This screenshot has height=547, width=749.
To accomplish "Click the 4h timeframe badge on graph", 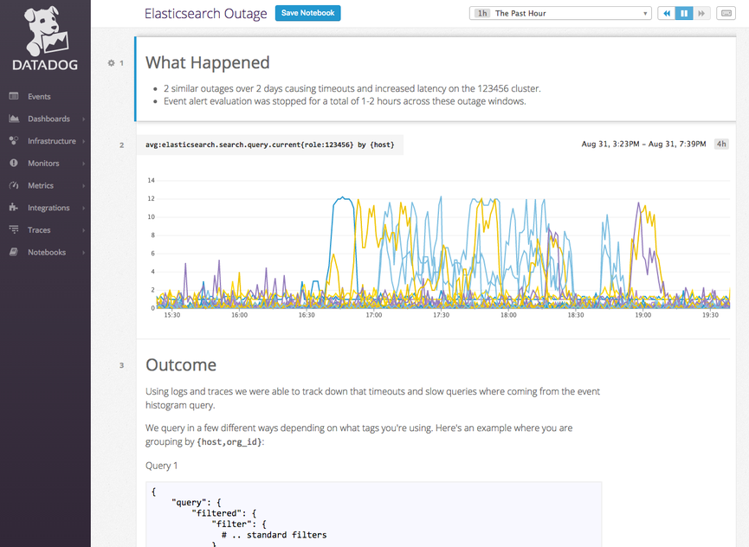I will tap(720, 144).
